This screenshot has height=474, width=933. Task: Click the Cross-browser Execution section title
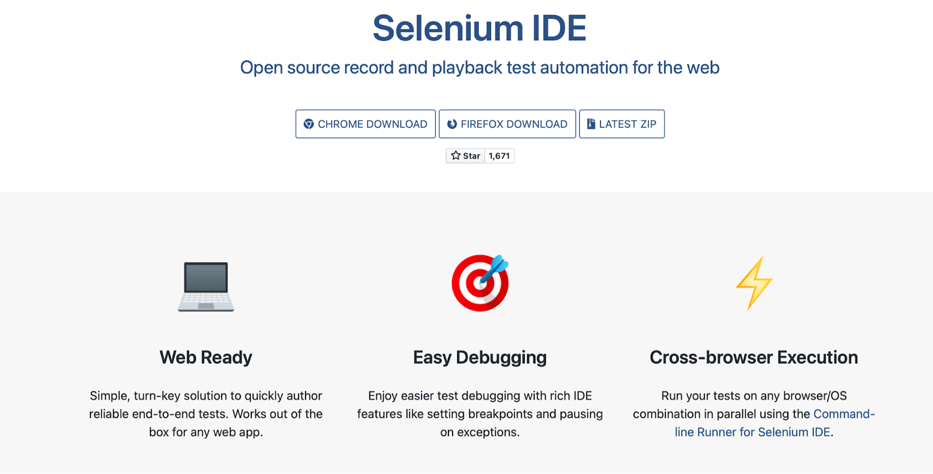pos(753,357)
